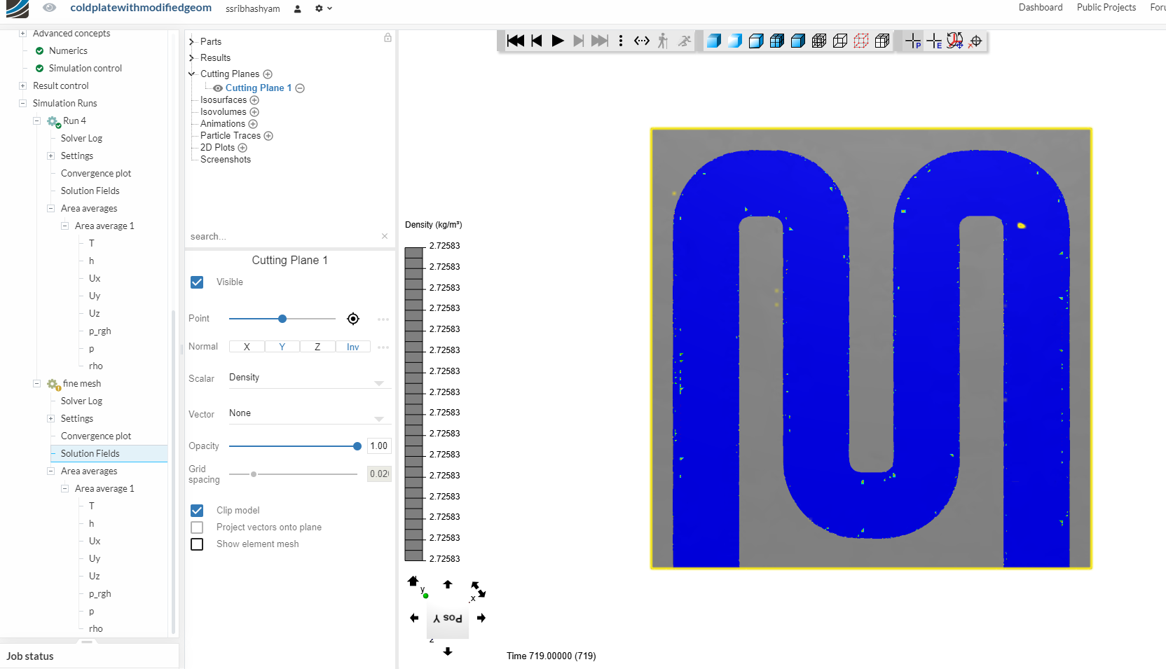Click the Opacity slider handle
Screen dimensions: 1166x669
357,446
